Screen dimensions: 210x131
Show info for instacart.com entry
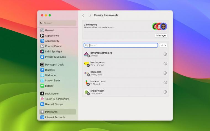tap(165, 82)
